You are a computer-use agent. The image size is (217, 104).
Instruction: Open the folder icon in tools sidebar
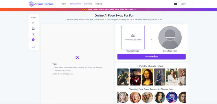click(33, 47)
